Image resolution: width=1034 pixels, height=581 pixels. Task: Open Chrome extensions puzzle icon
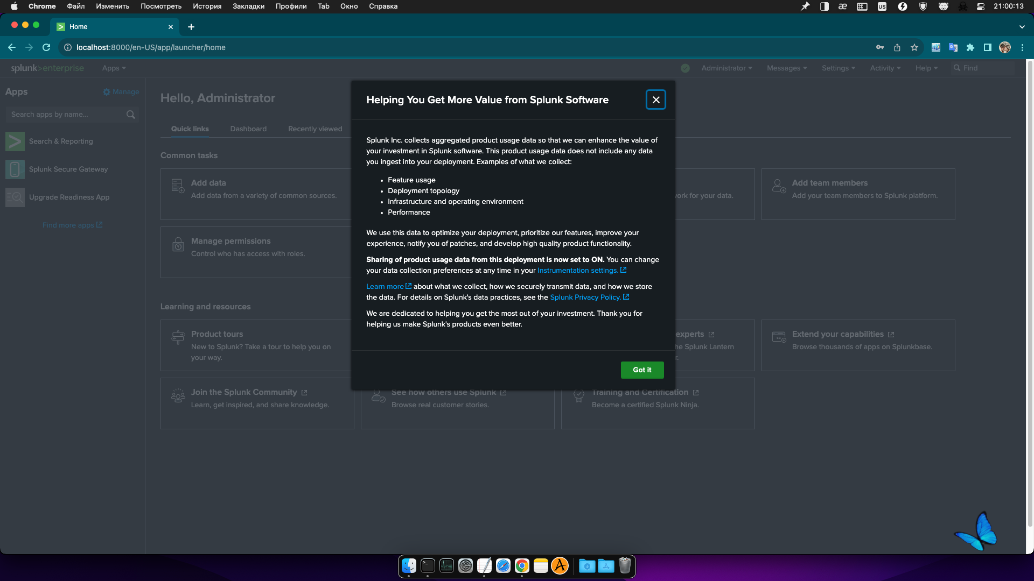click(970, 47)
